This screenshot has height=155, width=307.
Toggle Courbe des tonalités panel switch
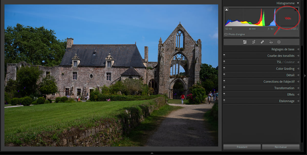(x=224, y=56)
